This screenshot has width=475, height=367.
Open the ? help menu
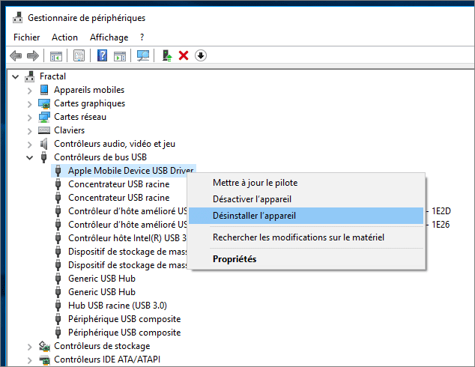[x=142, y=37]
